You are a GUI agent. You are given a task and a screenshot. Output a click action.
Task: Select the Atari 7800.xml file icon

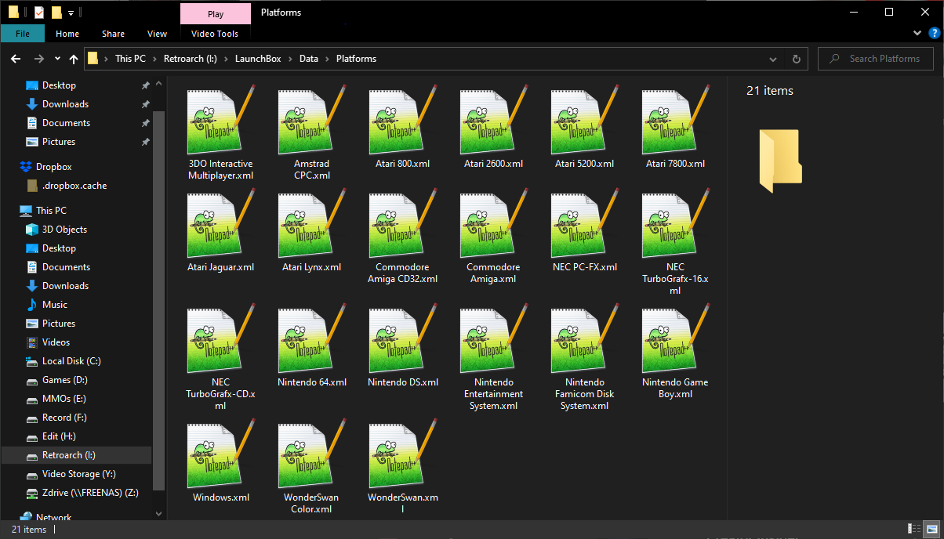point(675,119)
